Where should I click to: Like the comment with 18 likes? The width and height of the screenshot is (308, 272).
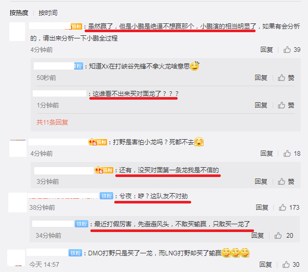292,154
